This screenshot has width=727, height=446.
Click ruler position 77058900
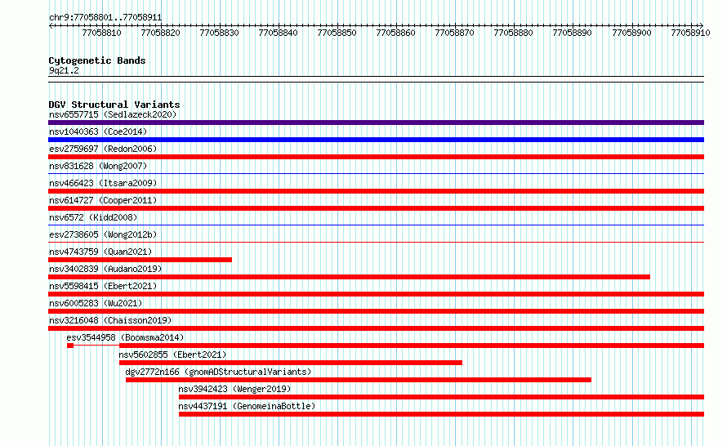point(632,33)
